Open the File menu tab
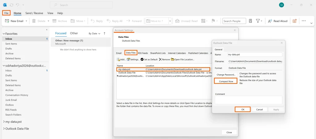Viewport: 316px width, 139px height. tap(6, 13)
